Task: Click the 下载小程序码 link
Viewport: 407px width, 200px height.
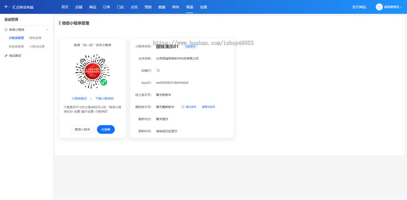Action: click(104, 99)
